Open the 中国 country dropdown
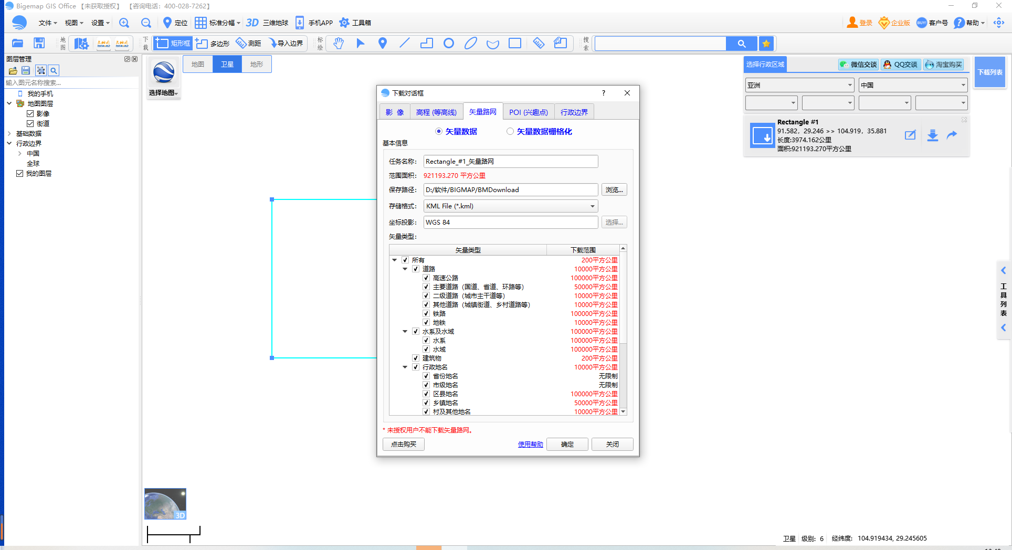 point(913,85)
